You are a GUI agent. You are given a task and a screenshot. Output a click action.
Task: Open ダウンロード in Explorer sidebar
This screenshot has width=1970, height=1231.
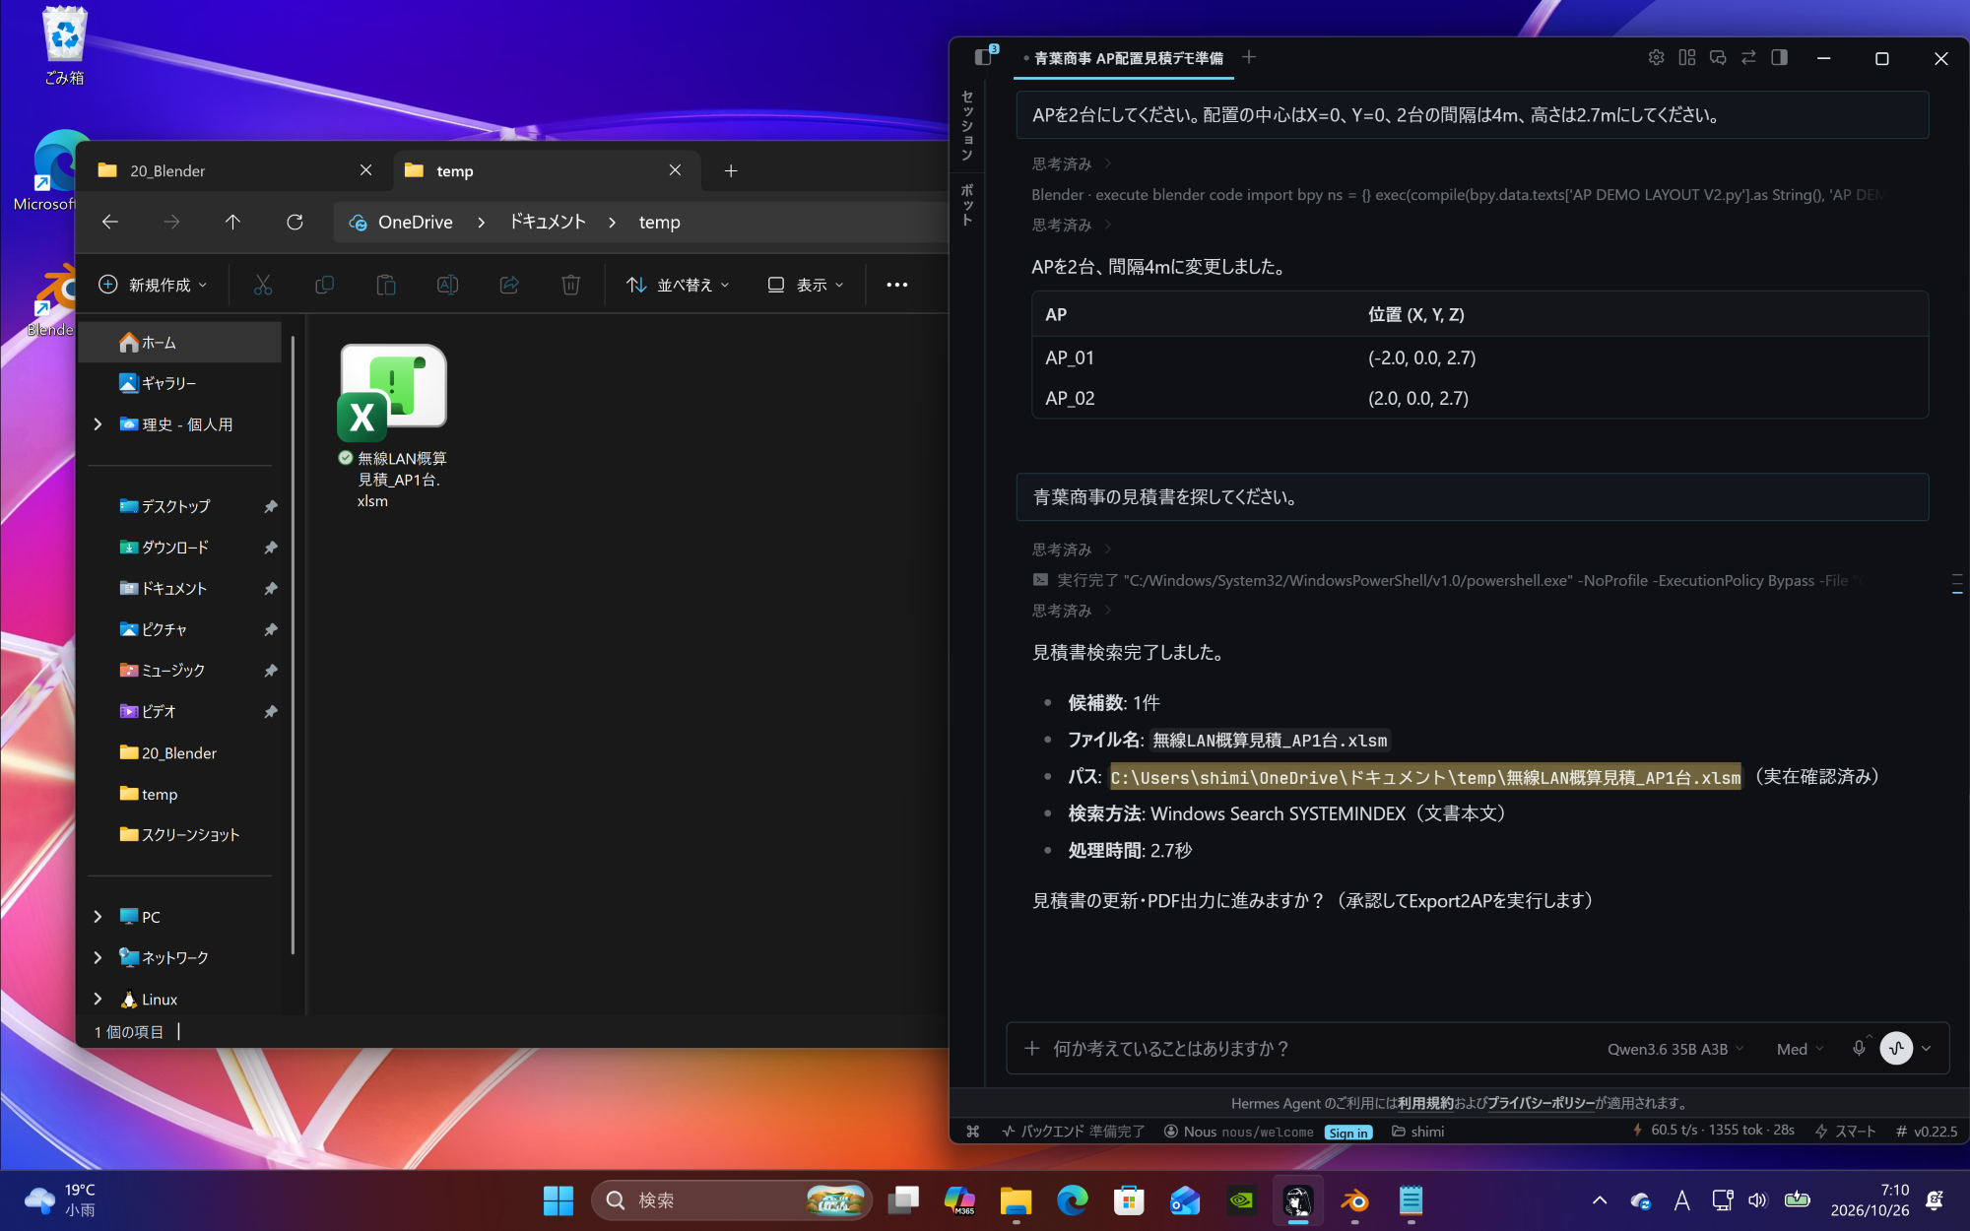[175, 548]
